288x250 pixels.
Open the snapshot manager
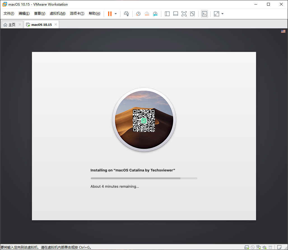(155, 14)
